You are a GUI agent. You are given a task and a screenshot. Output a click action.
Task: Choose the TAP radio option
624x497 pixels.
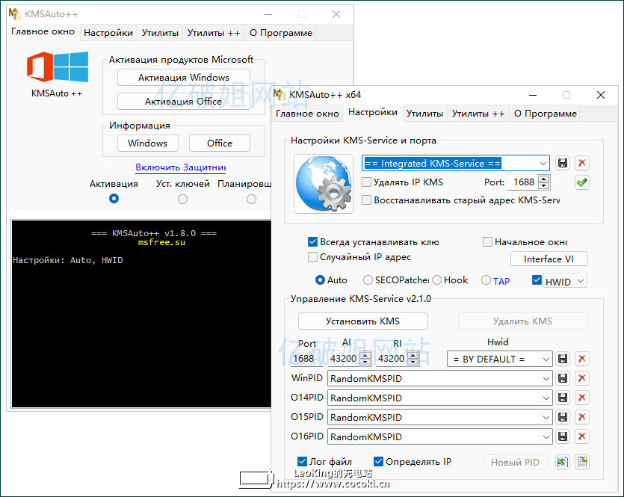[x=486, y=280]
